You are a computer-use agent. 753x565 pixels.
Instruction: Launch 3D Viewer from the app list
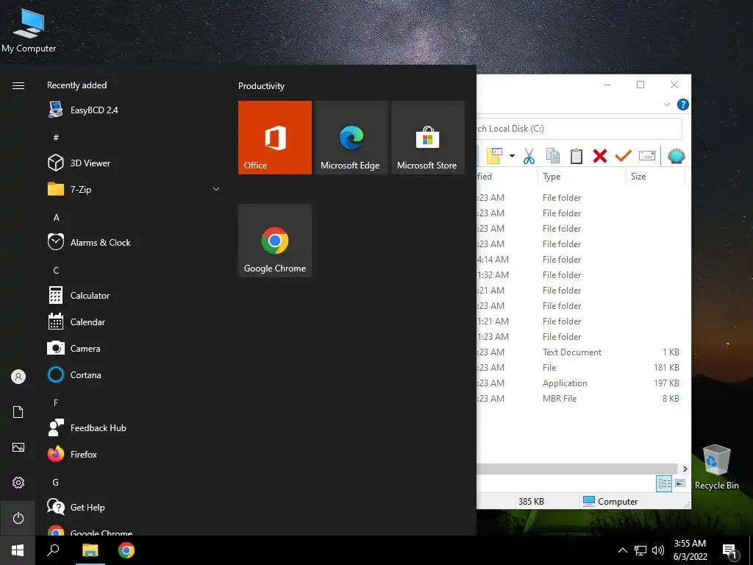coord(135,163)
